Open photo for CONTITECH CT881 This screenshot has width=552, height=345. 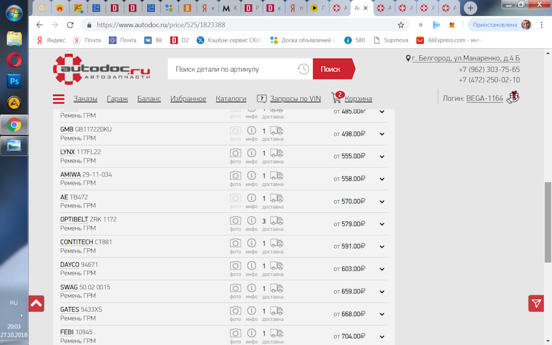point(236,243)
